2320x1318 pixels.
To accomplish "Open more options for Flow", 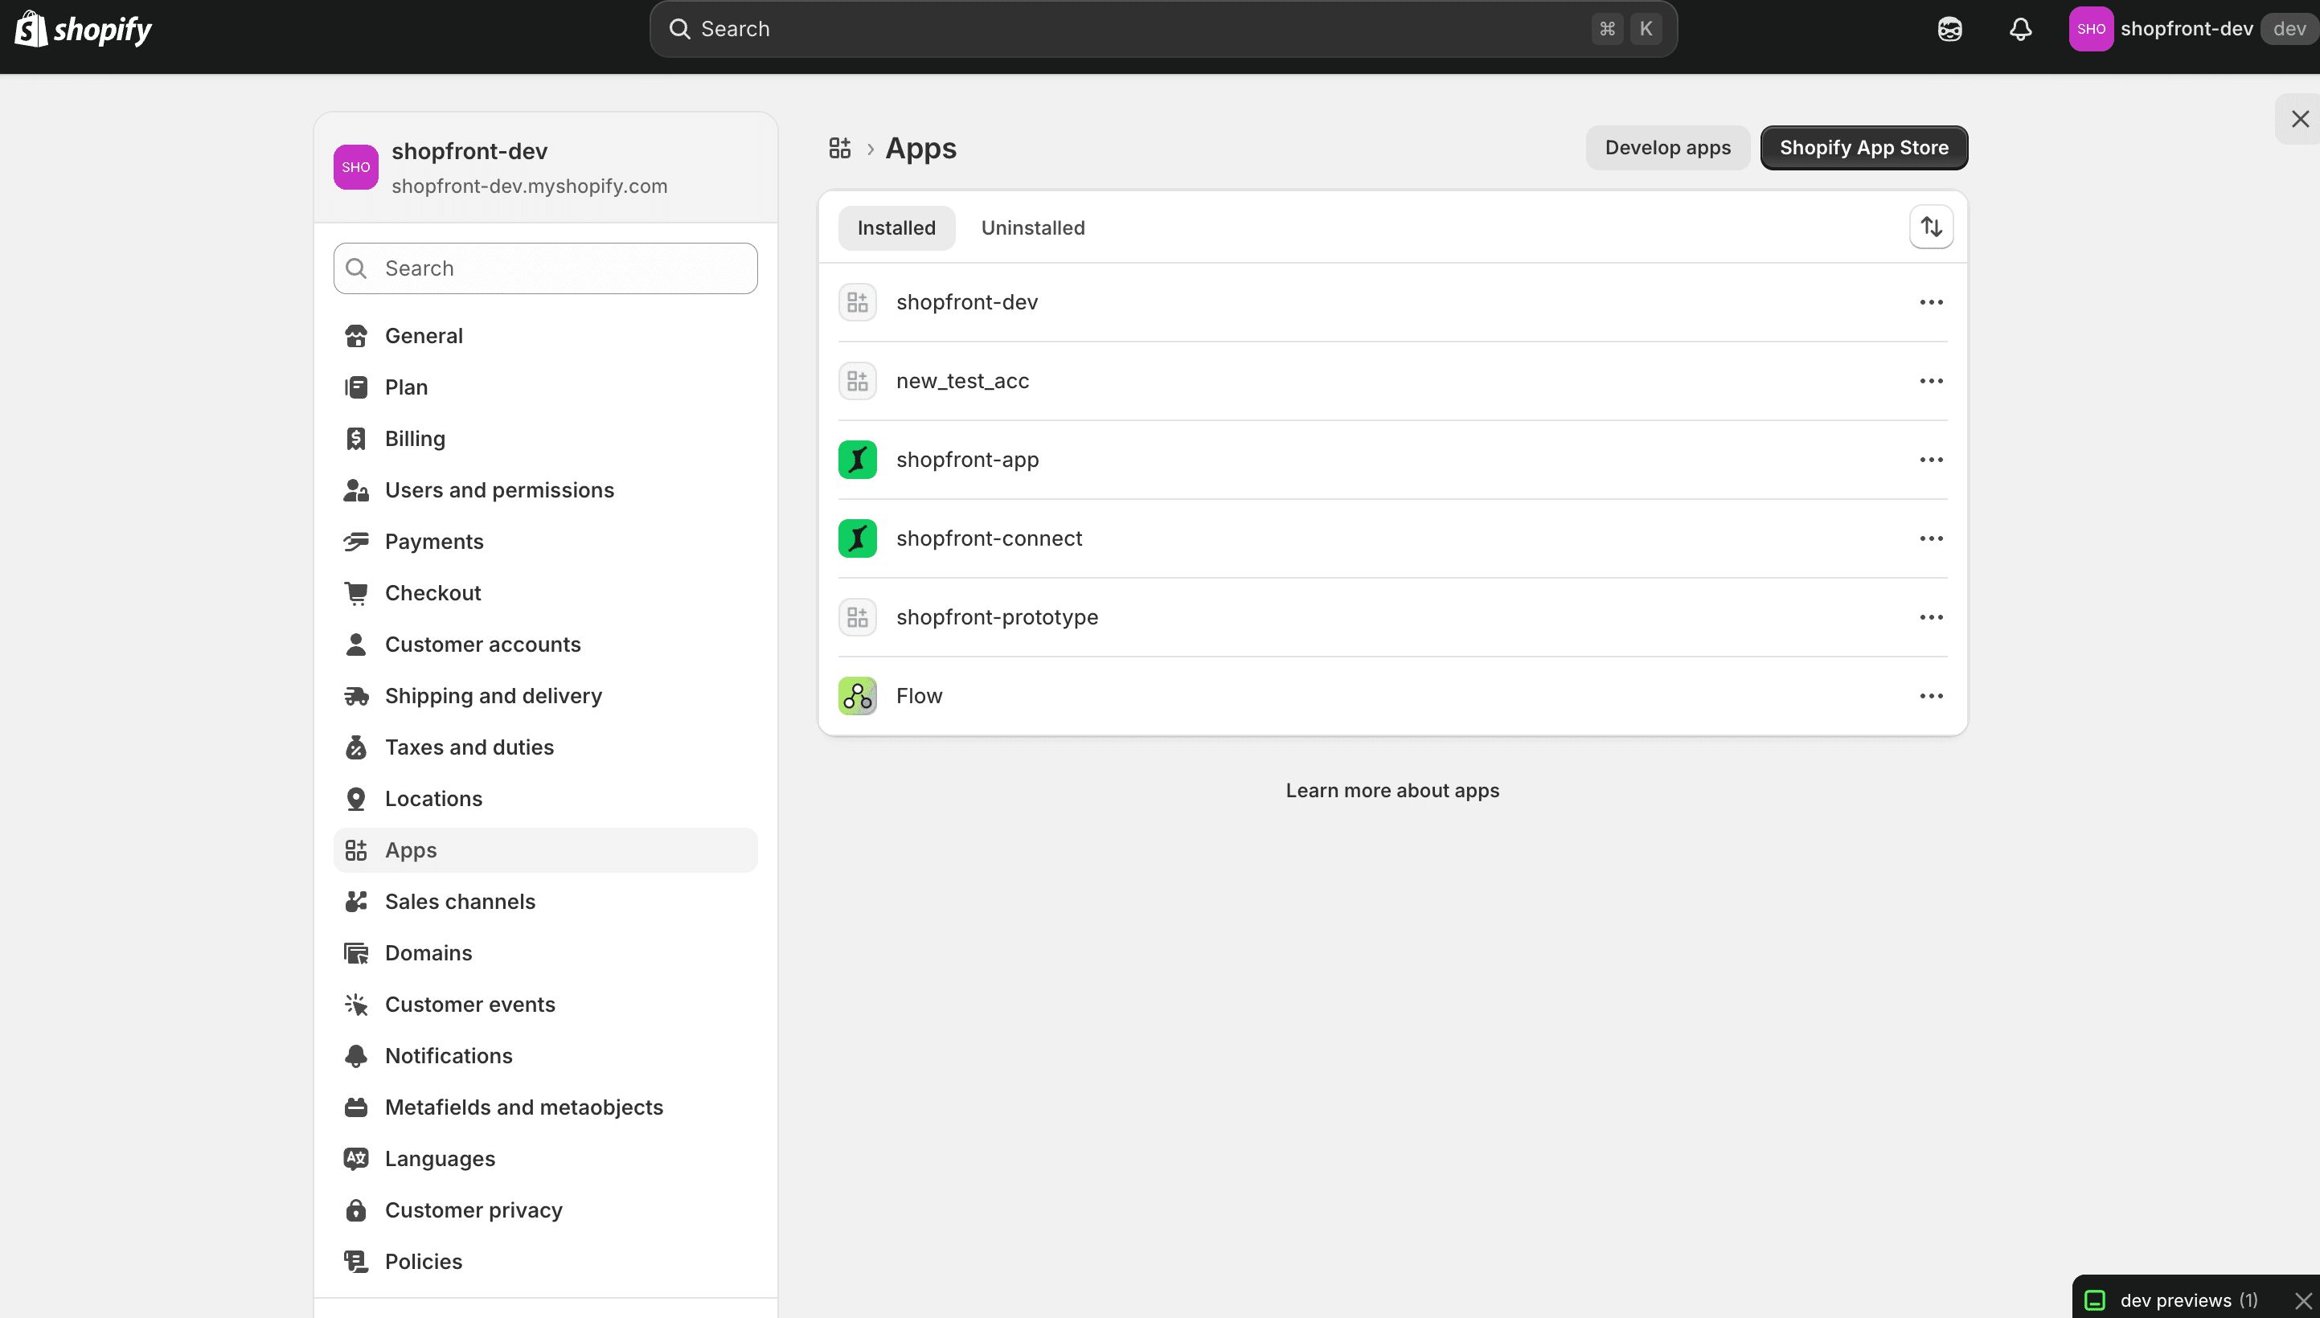I will tap(1931, 696).
